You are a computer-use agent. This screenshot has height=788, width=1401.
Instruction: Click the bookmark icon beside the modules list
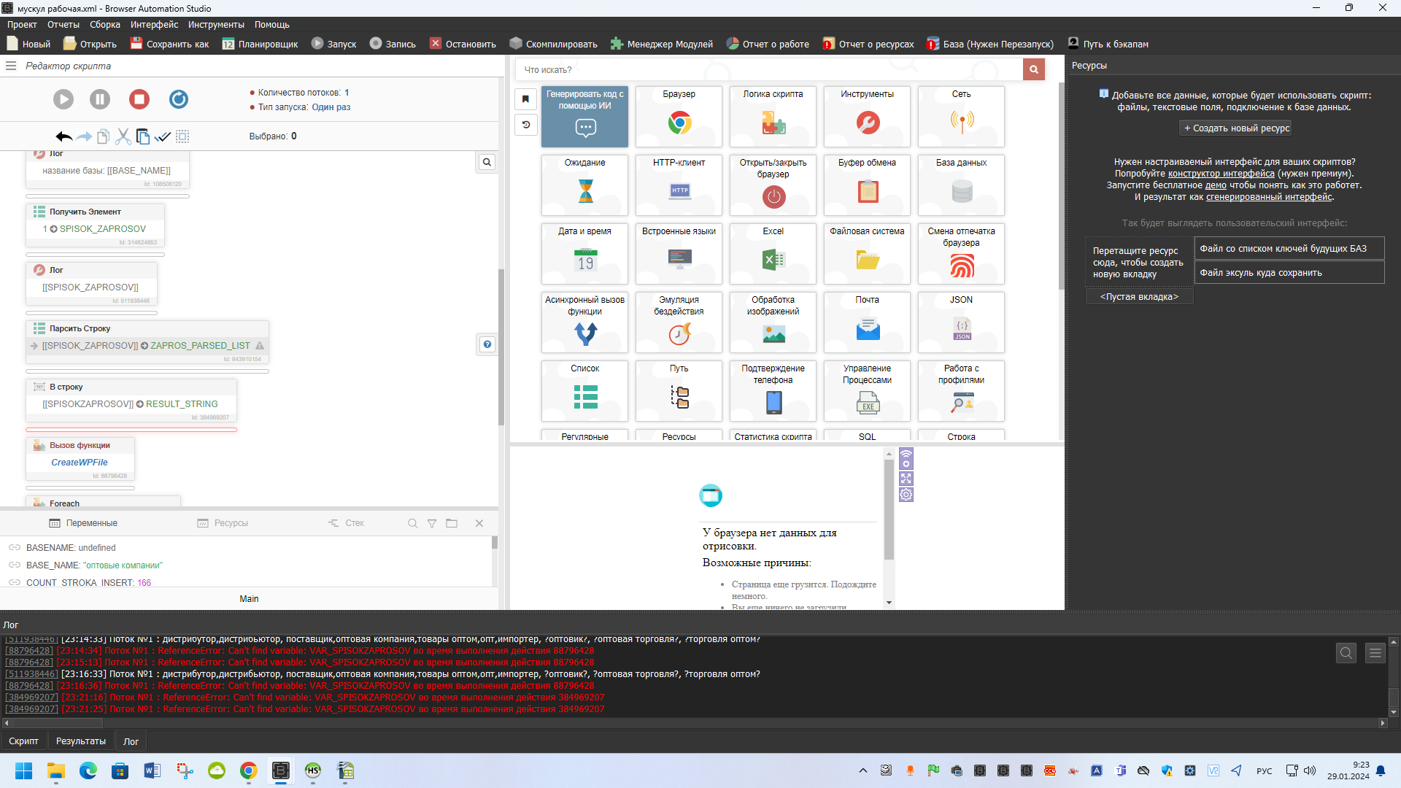tap(525, 99)
